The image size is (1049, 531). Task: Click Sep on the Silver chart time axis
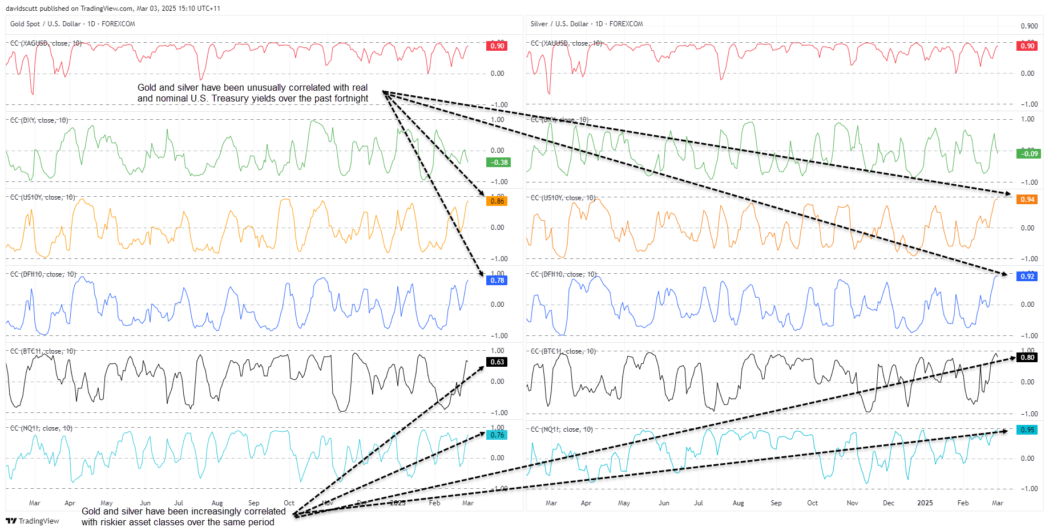[x=776, y=503]
